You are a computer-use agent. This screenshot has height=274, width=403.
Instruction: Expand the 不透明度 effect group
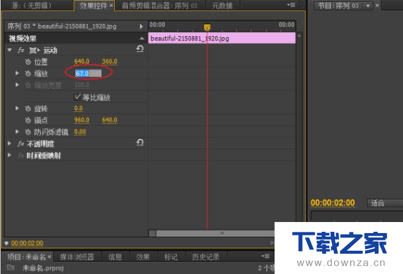tap(10, 144)
